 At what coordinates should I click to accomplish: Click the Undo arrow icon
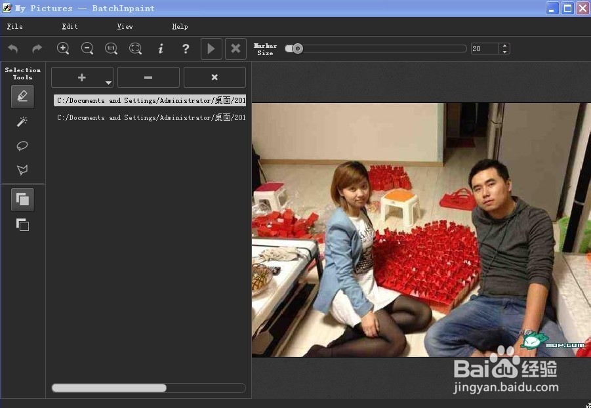[x=13, y=49]
